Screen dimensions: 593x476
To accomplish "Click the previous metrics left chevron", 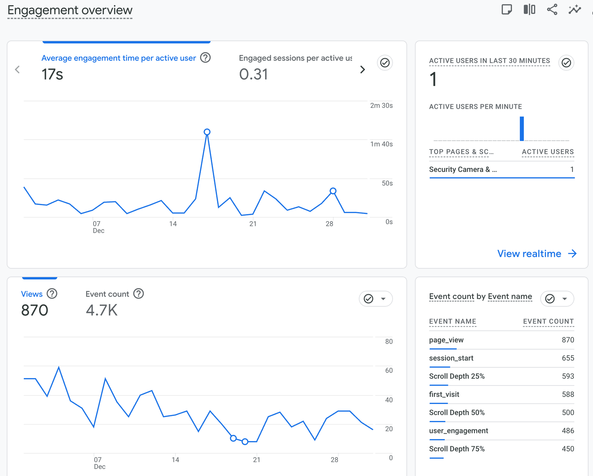I will (x=17, y=70).
